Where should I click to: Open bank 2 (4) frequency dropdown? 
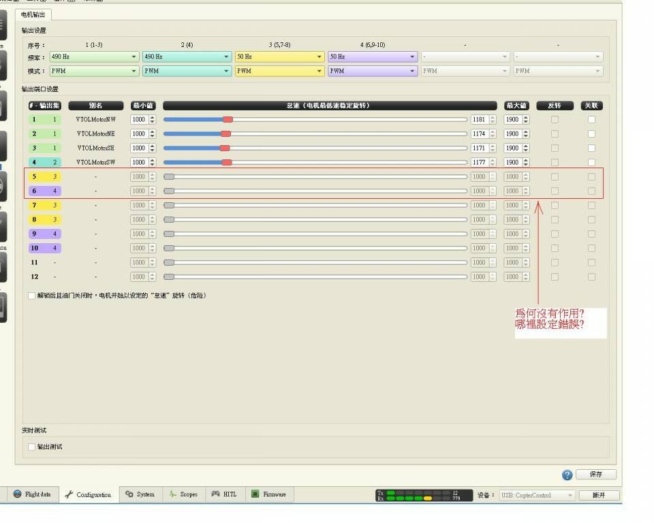tap(187, 57)
